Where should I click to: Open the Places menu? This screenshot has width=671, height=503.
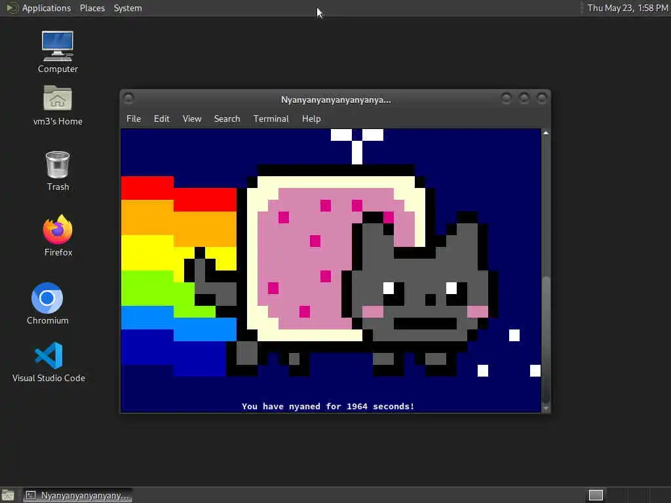92,8
